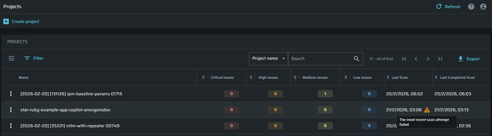Screen dimensions: 492x136
Task: Go to the previous page of projects
Action: (x=416, y=59)
